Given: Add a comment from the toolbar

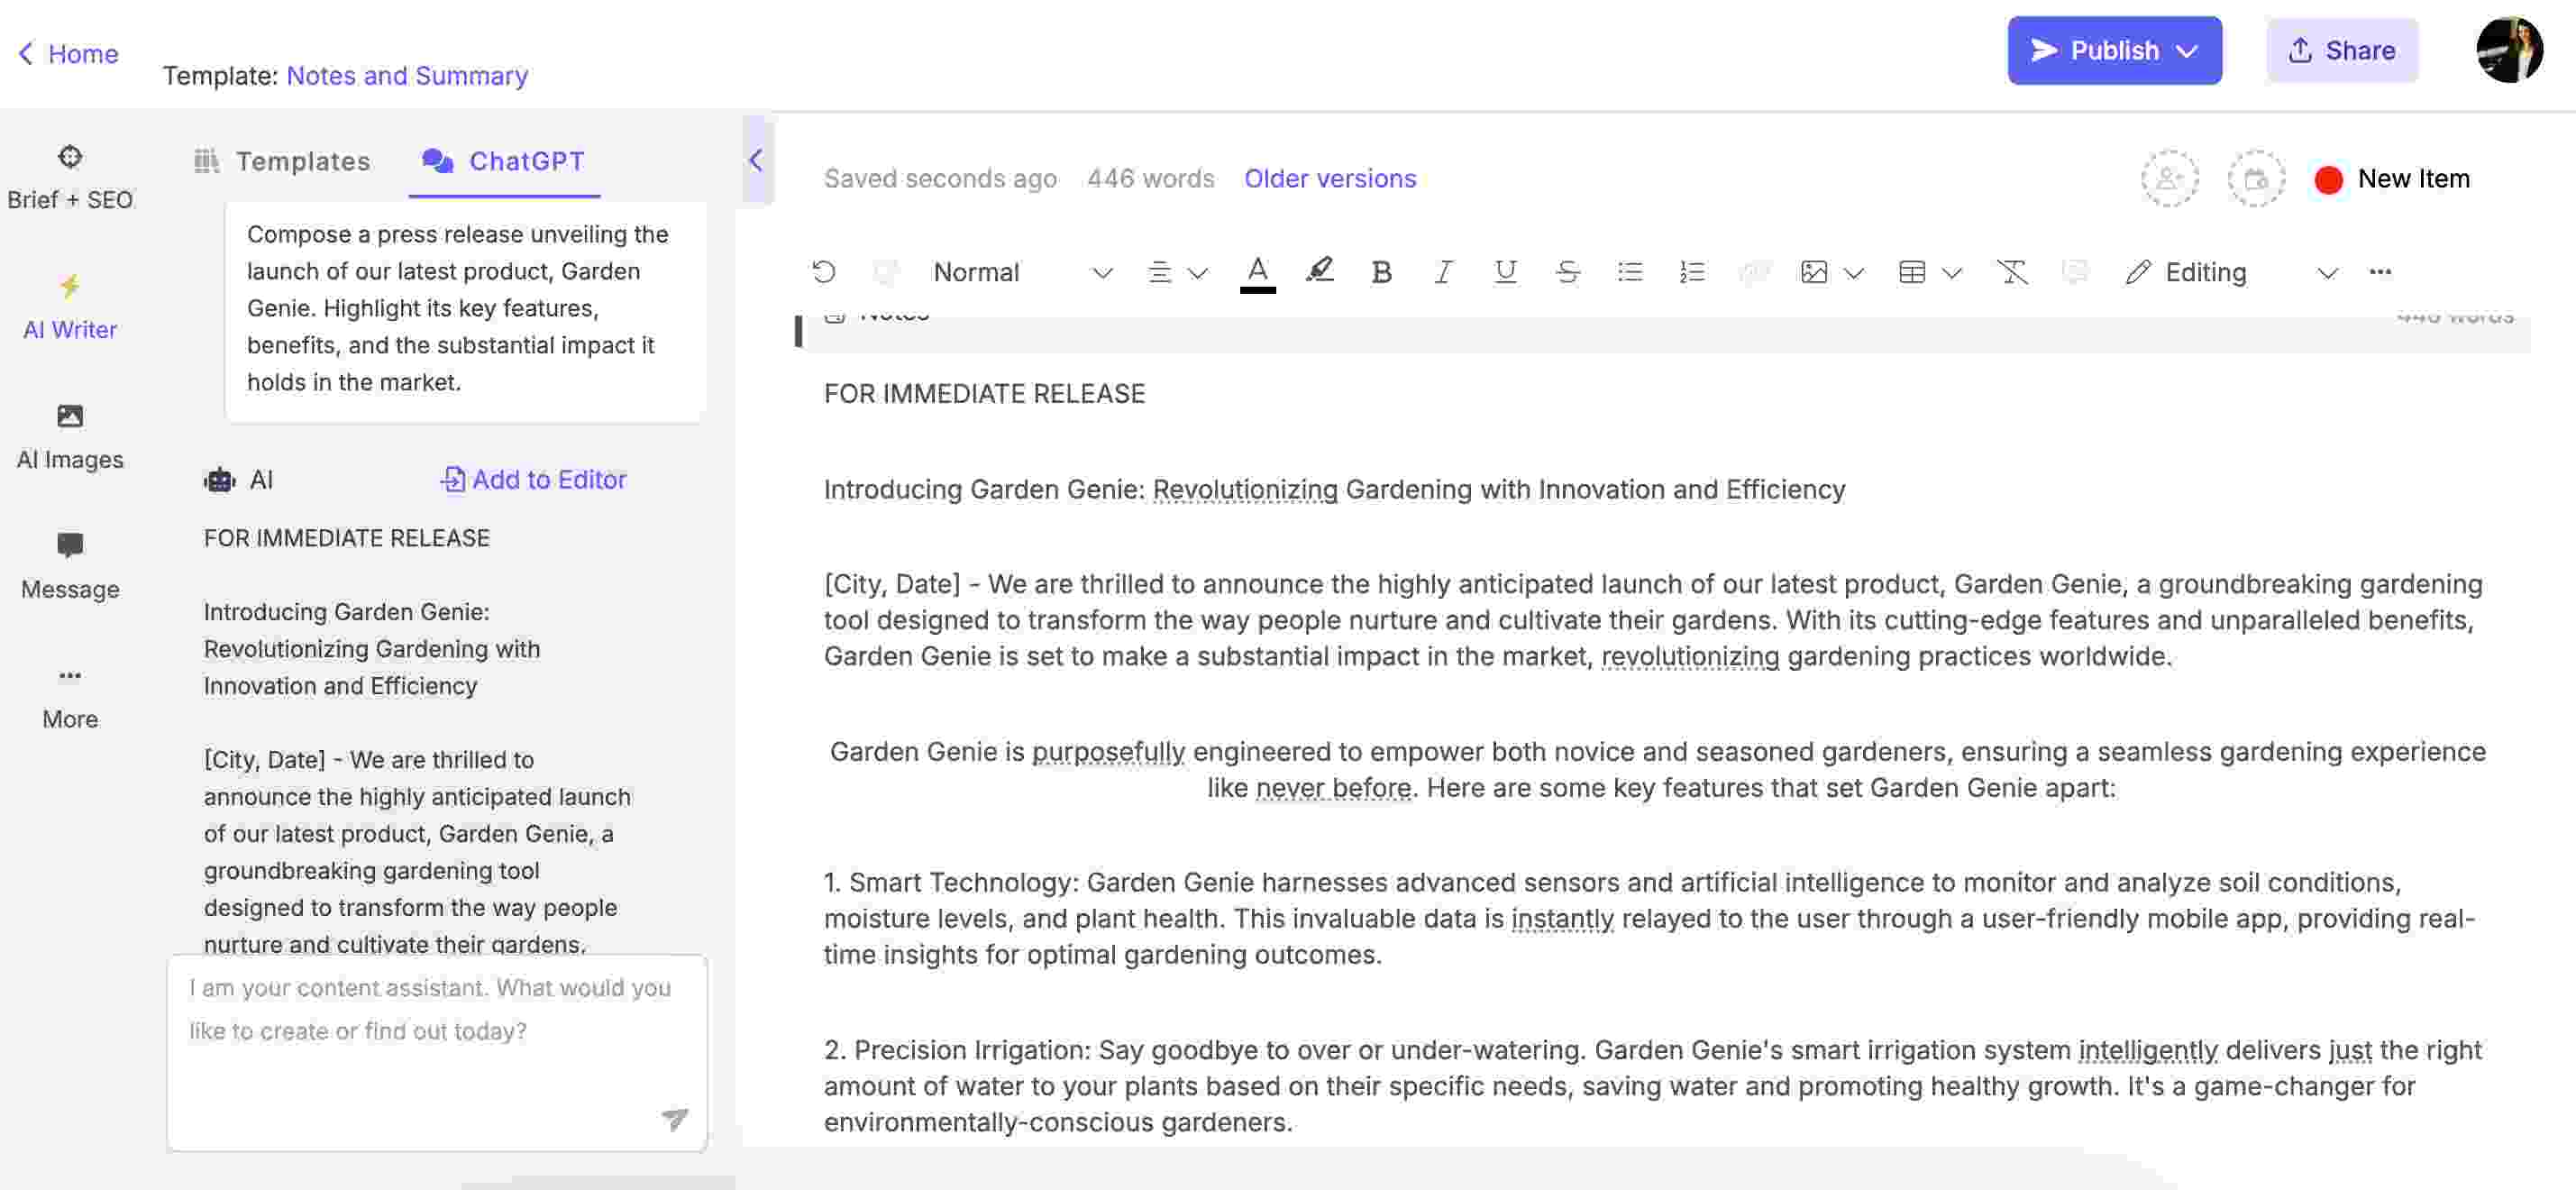Looking at the screenshot, I should [x=2074, y=272].
